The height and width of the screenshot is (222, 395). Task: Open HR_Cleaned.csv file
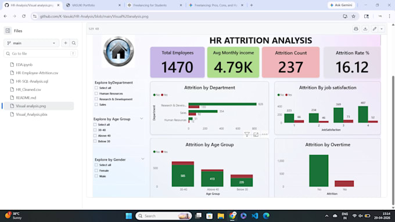(x=28, y=89)
